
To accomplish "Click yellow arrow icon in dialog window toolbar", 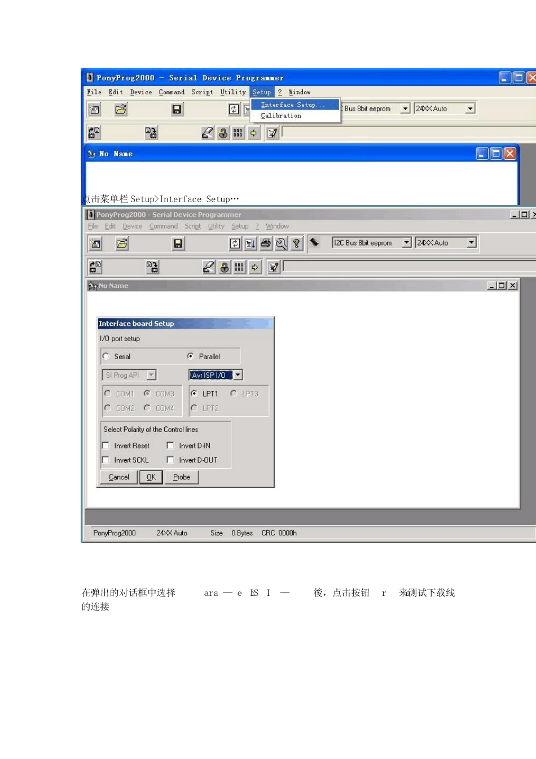I will pos(255,267).
